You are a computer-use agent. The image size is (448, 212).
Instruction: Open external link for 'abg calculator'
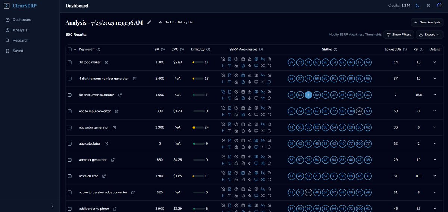pos(106,143)
